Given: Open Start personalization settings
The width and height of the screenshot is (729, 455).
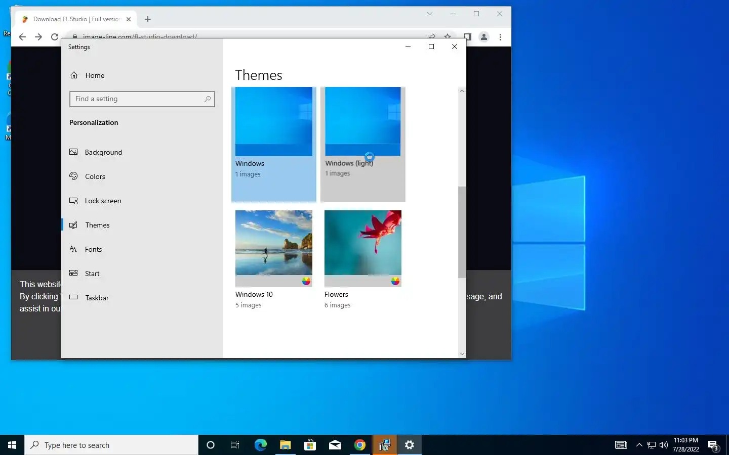Looking at the screenshot, I should (x=92, y=274).
